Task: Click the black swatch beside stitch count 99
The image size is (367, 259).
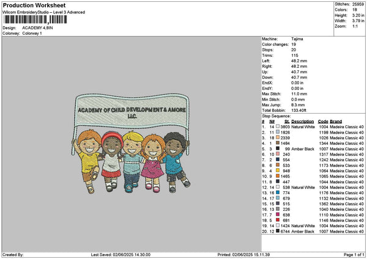Action: (278, 148)
